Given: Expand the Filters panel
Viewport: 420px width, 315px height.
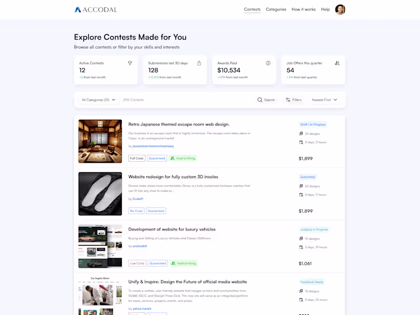Looking at the screenshot, I should [x=294, y=99].
